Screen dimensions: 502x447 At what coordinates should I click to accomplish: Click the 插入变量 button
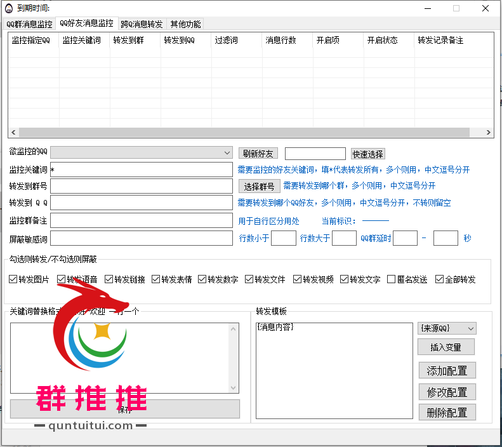pyautogui.click(x=446, y=347)
